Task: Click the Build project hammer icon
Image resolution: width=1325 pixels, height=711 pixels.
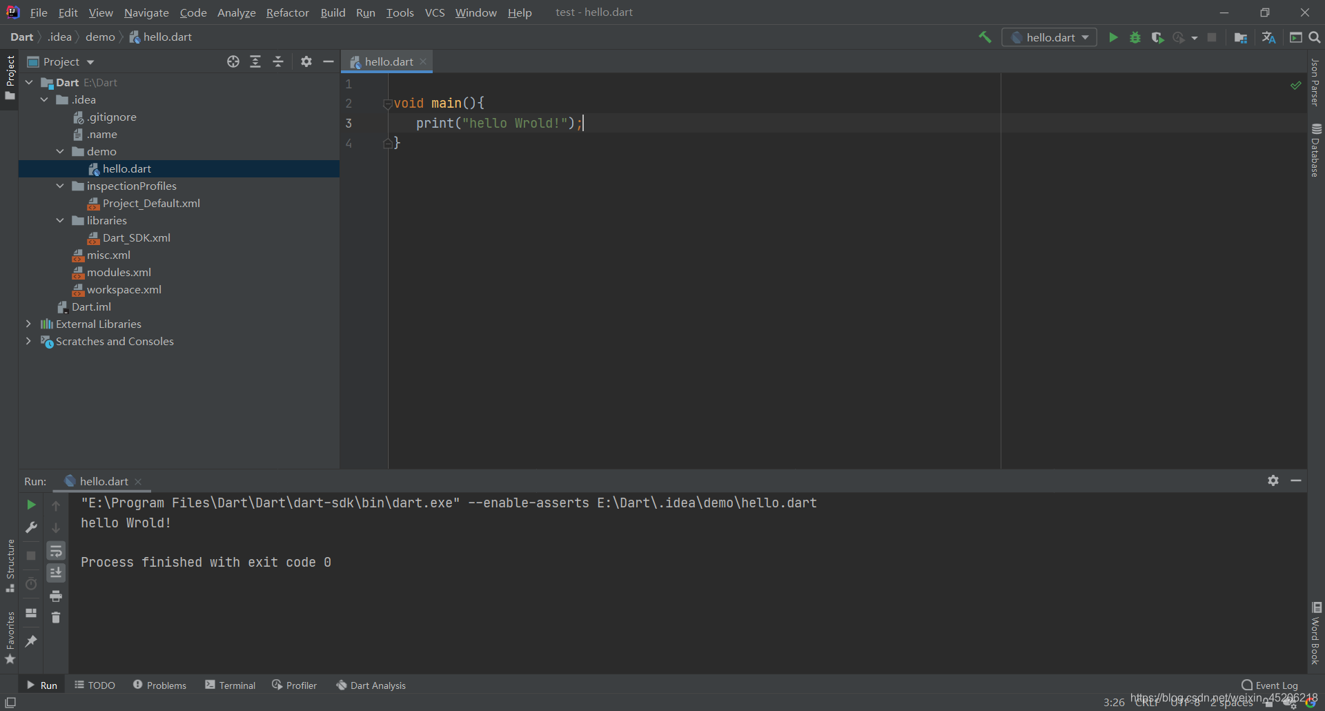Action: coord(985,37)
